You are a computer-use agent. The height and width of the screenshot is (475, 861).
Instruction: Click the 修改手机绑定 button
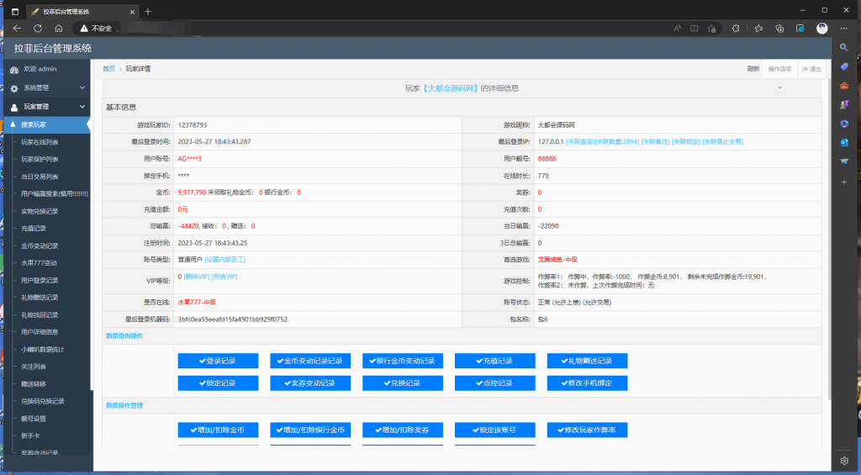[x=587, y=383]
